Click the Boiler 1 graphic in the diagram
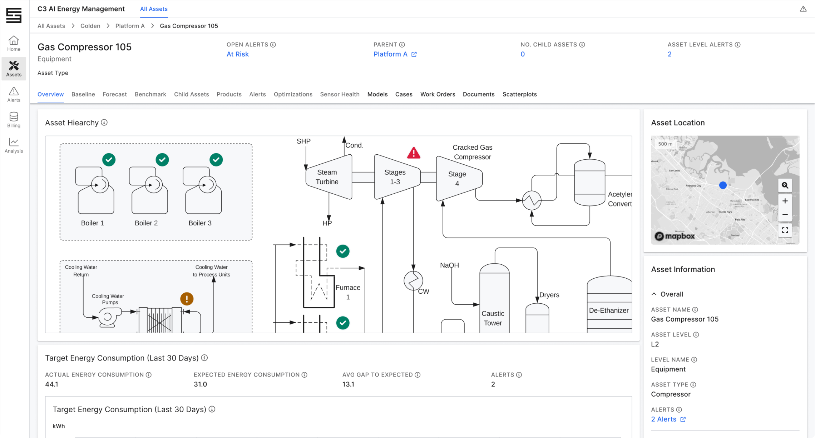This screenshot has height=438, width=815. point(95,190)
